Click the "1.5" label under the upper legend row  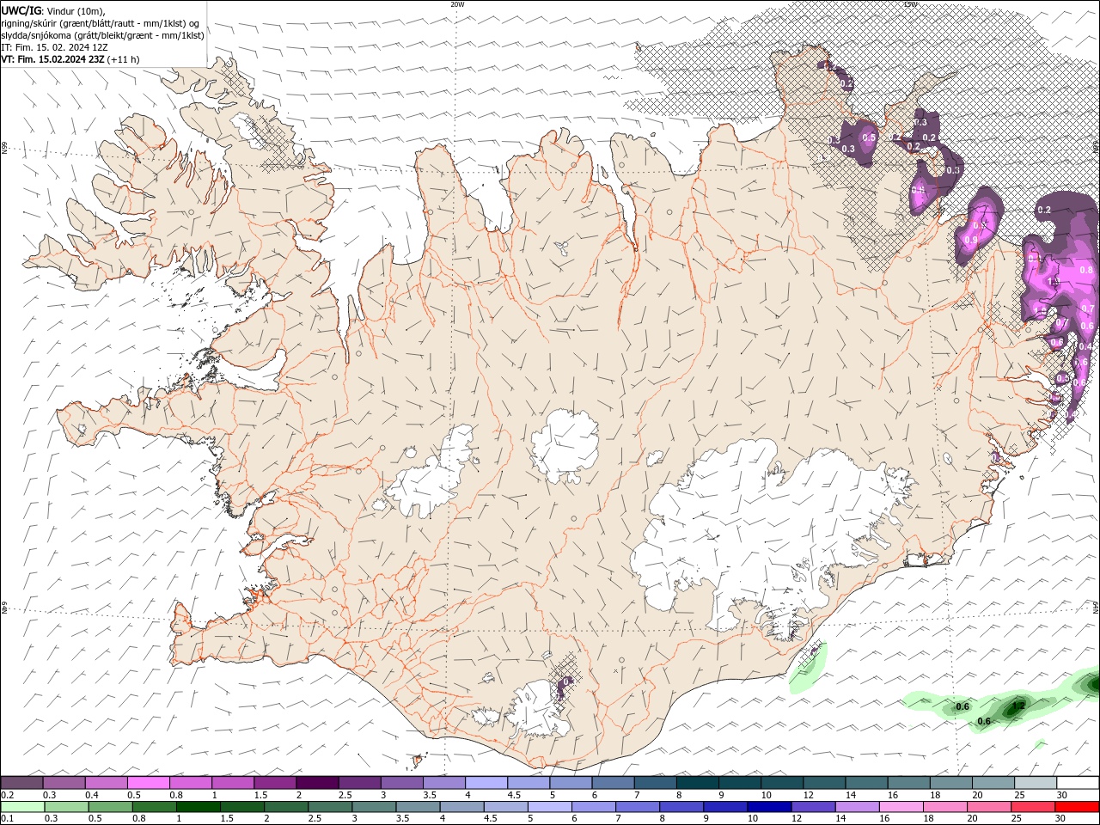pyautogui.click(x=259, y=795)
